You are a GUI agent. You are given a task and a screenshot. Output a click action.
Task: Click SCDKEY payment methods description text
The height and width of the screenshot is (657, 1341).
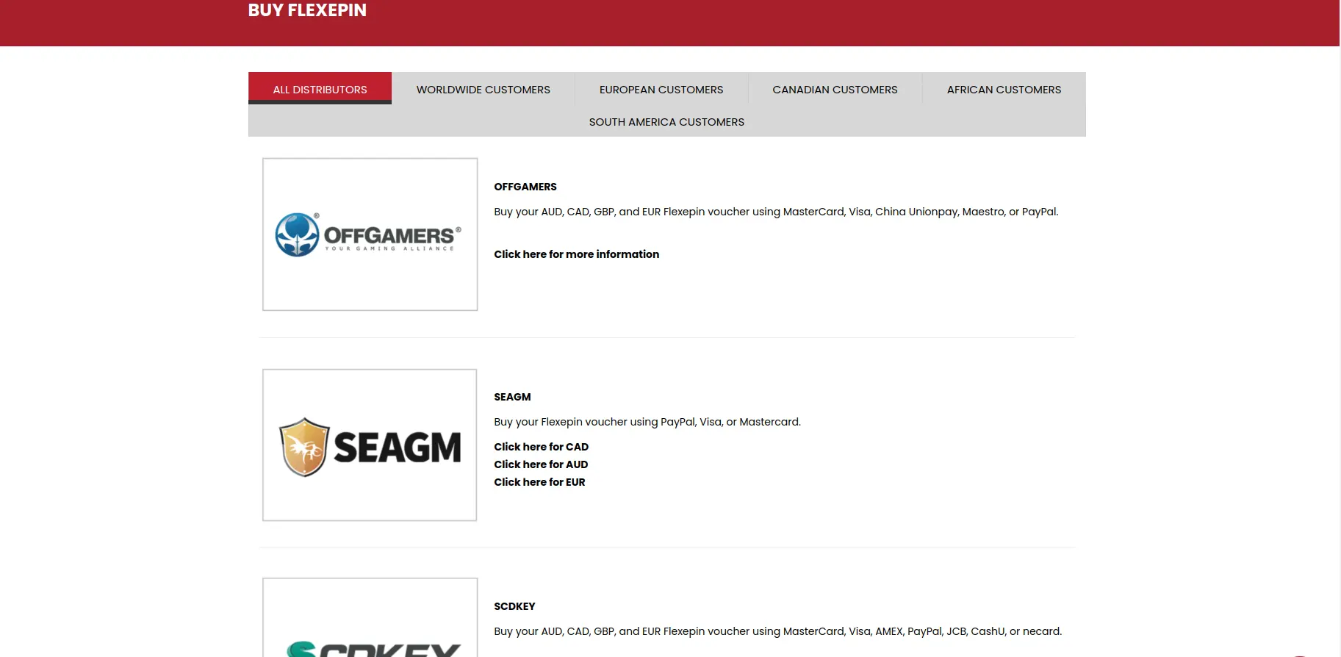(777, 631)
